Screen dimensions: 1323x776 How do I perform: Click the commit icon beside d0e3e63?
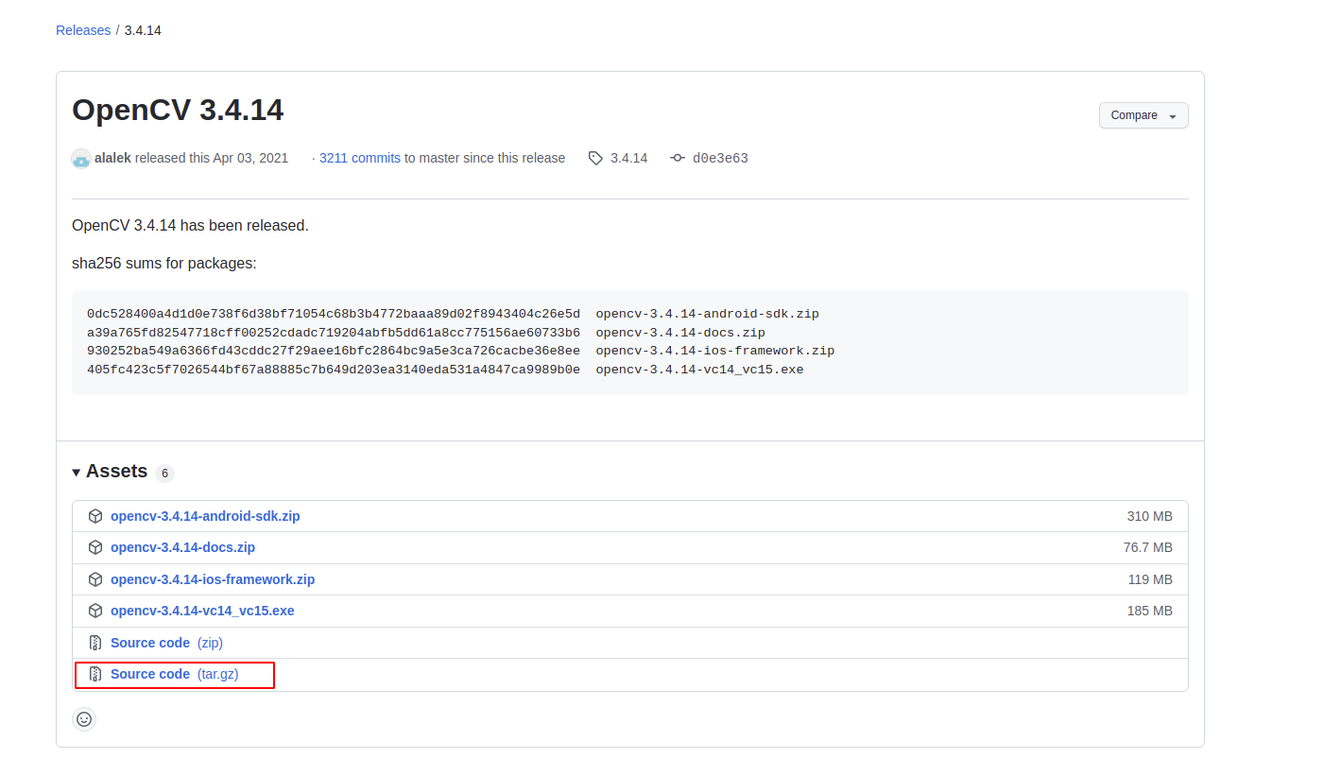click(x=678, y=159)
